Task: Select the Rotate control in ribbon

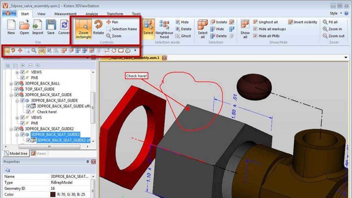Action: click(98, 27)
